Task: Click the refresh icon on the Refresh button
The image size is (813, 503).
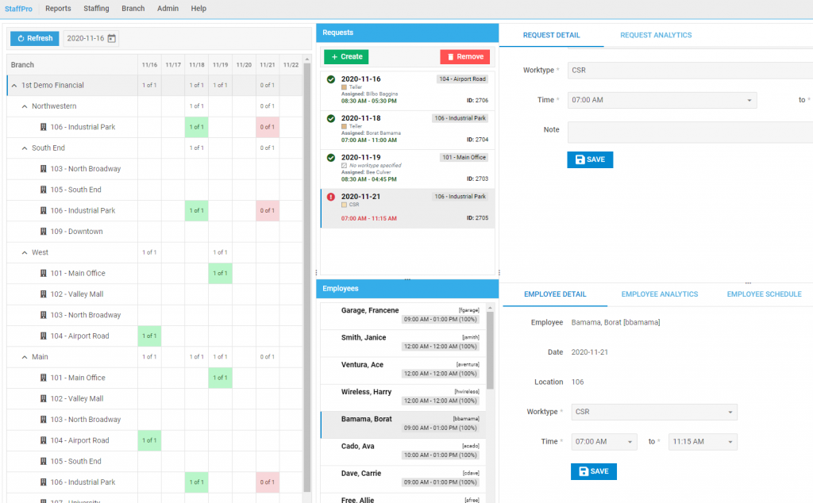Action: [20, 38]
